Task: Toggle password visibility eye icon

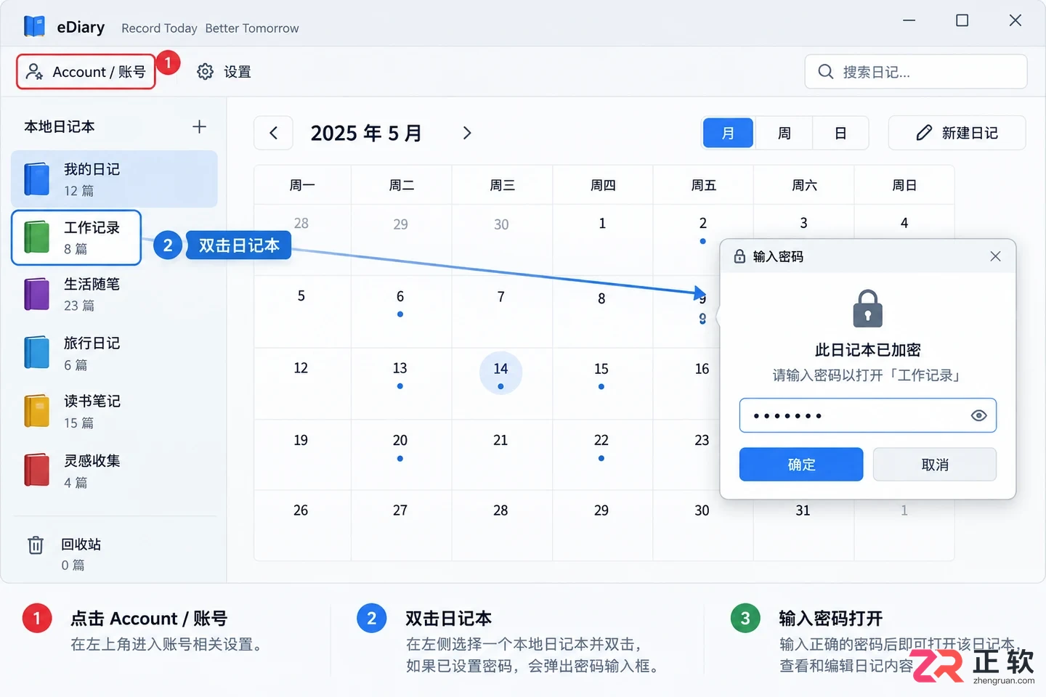Action: [978, 415]
